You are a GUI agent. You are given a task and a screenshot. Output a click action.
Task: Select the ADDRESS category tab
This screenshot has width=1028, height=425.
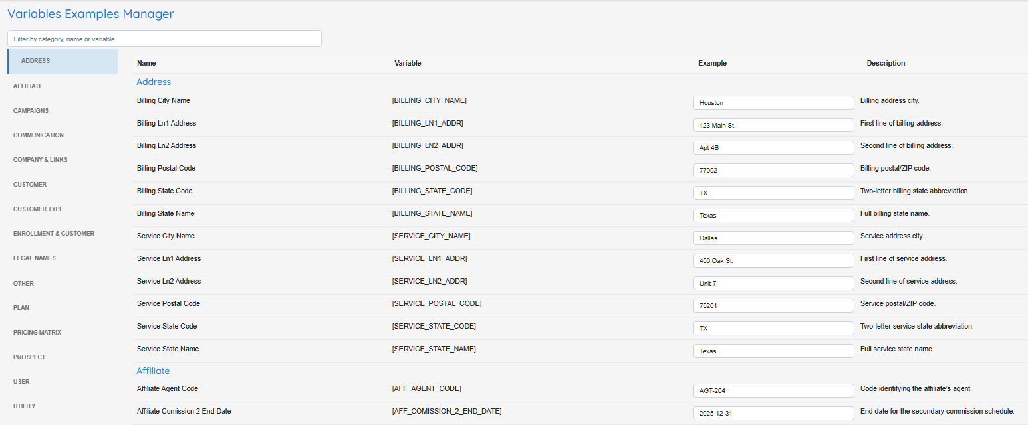36,61
